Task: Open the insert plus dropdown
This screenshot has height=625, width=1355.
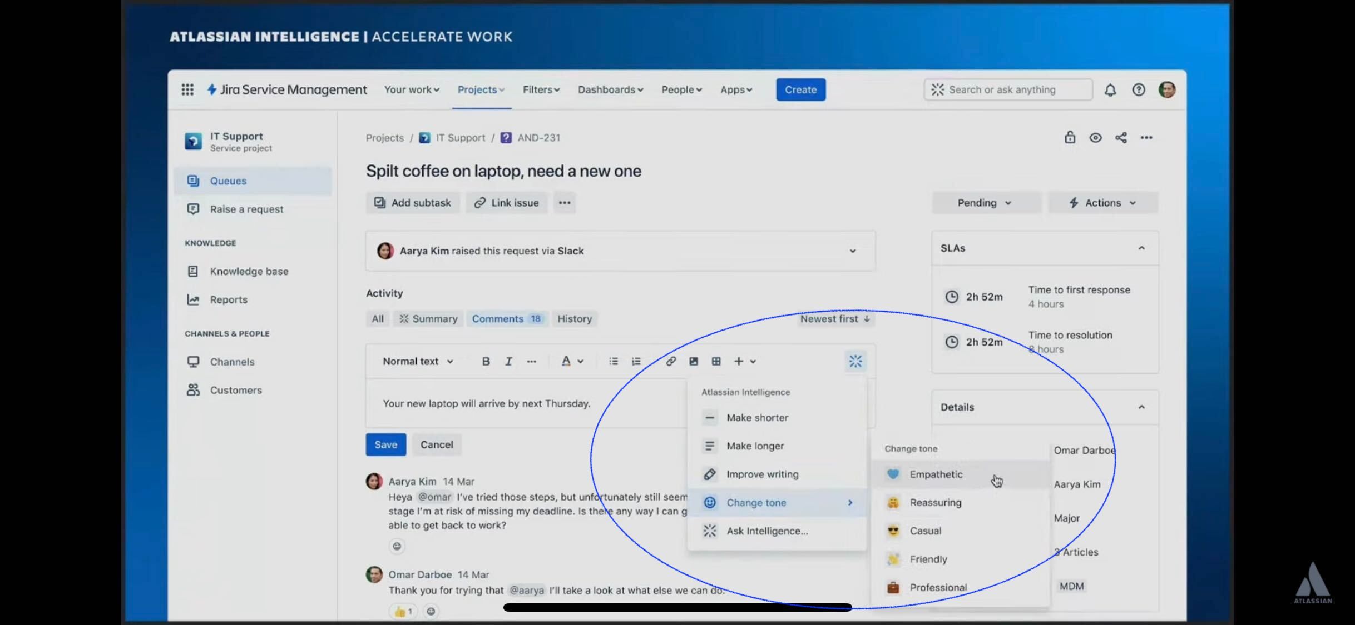Action: [x=745, y=361]
